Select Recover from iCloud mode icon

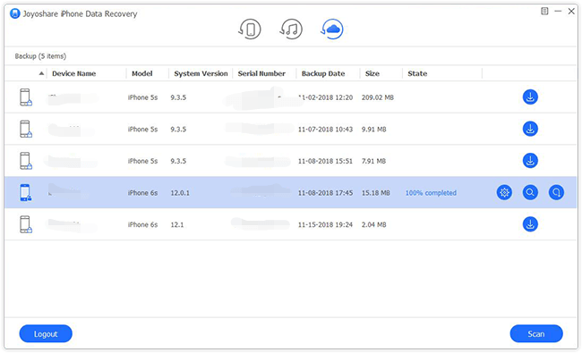click(332, 29)
